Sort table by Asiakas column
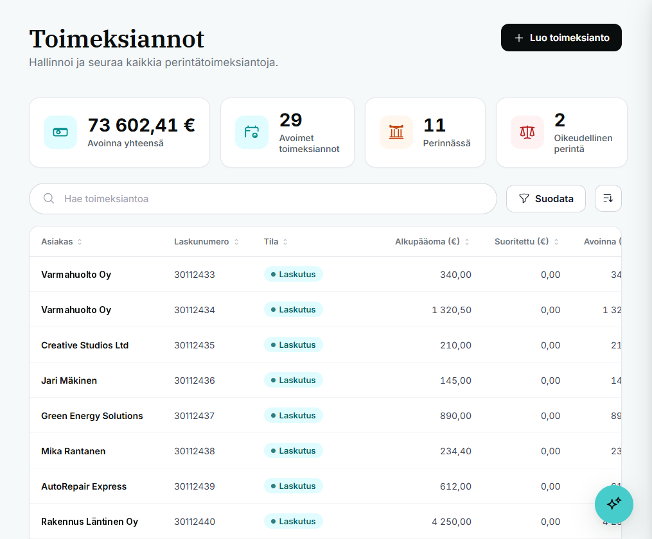The height and width of the screenshot is (539, 652). pos(61,242)
